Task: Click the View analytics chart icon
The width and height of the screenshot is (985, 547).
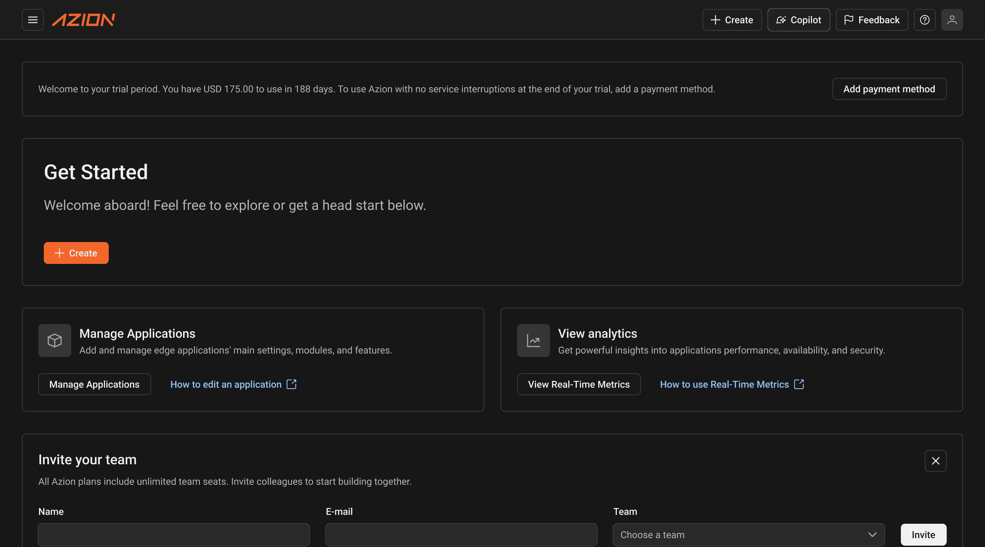Action: point(534,341)
